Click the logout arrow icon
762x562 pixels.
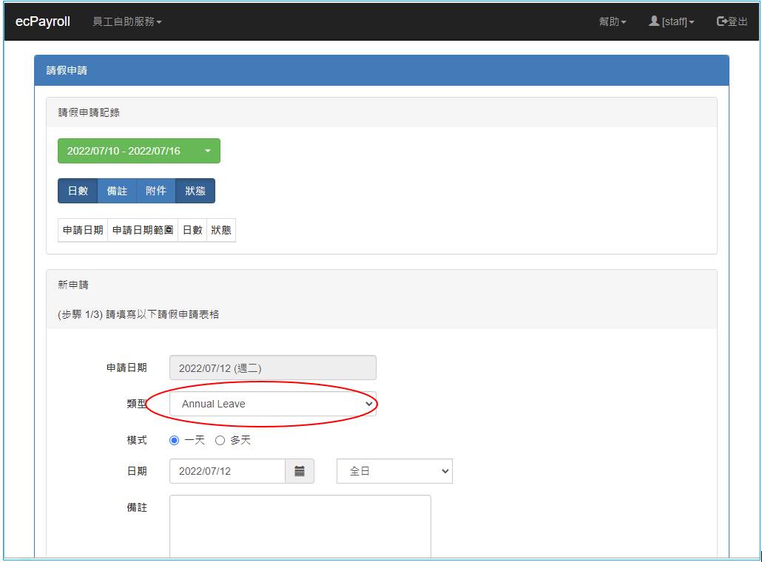[721, 21]
